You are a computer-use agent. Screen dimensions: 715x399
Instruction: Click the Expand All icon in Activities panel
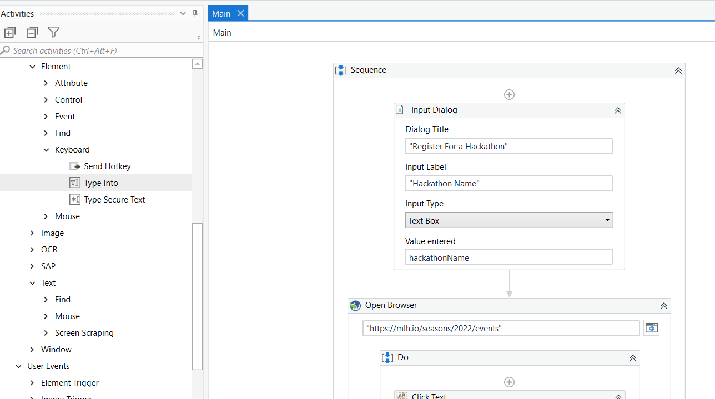coord(10,32)
